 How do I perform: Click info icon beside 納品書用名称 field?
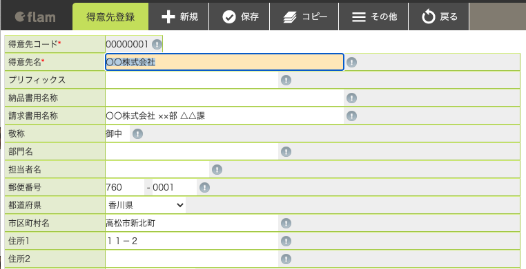[351, 98]
